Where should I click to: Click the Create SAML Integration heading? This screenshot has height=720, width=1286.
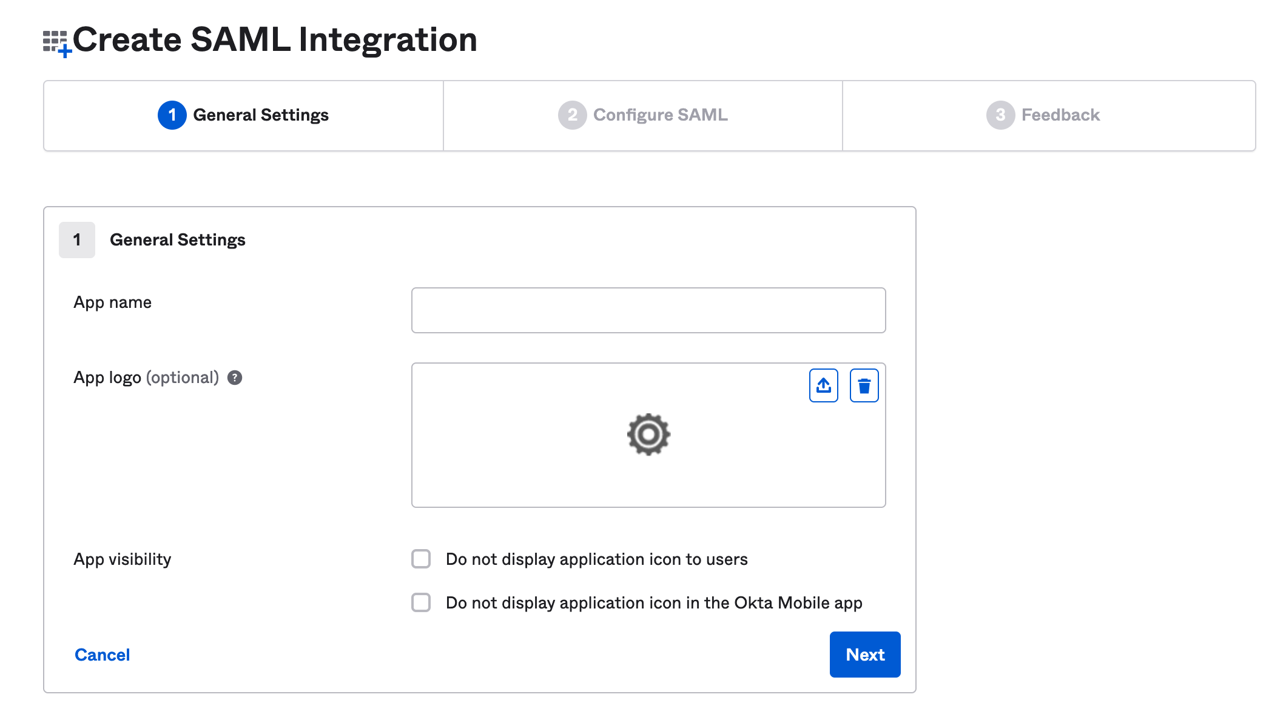point(275,40)
